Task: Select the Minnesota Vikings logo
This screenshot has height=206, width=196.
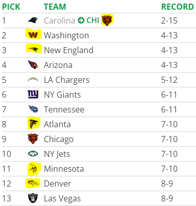Action: [33, 169]
